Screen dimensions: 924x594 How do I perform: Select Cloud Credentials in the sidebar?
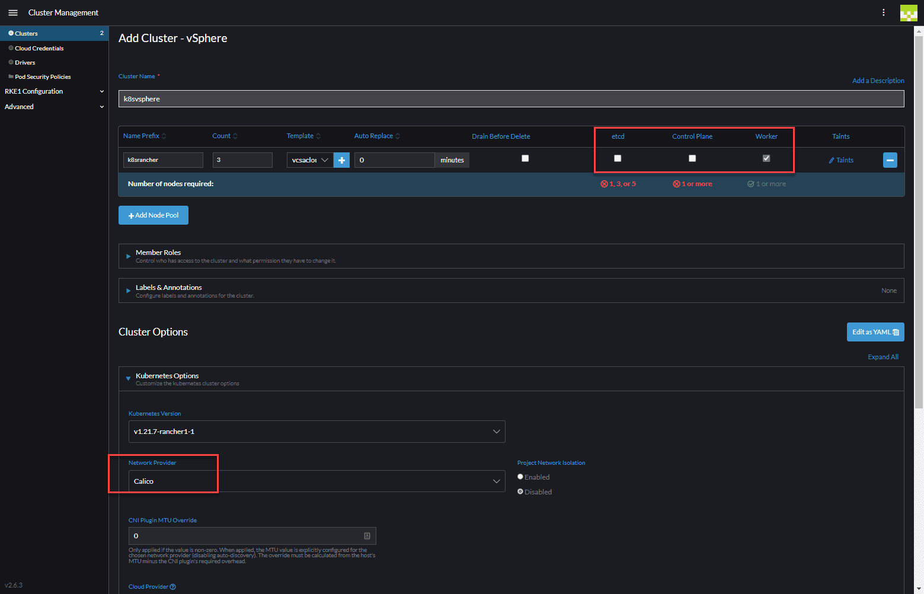click(39, 47)
